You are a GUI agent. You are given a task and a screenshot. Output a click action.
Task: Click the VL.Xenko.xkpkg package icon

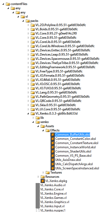point(43,181)
